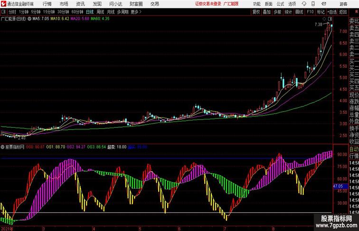Click the 标记 mark toolbar button
Viewport: 359px width, 231px height.
(x=321, y=12)
